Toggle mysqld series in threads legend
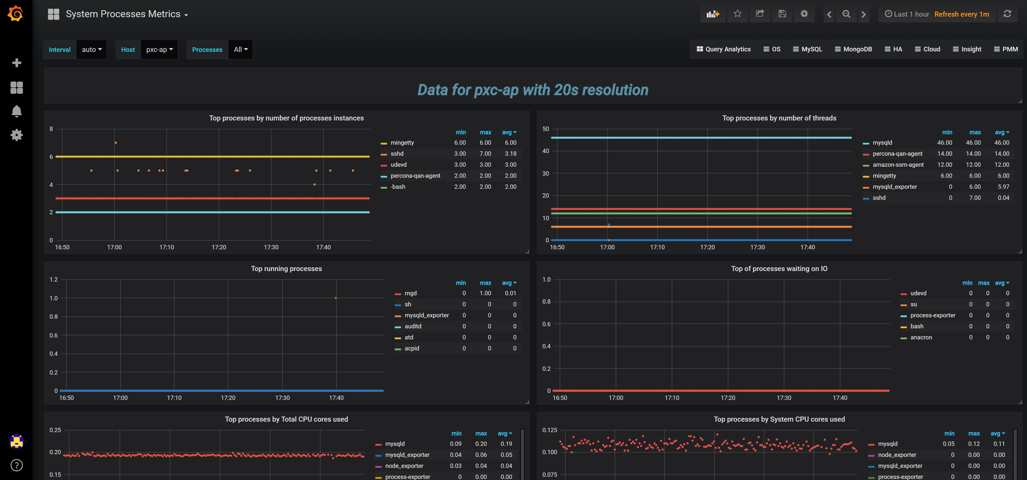Image resolution: width=1027 pixels, height=480 pixels. click(x=882, y=143)
